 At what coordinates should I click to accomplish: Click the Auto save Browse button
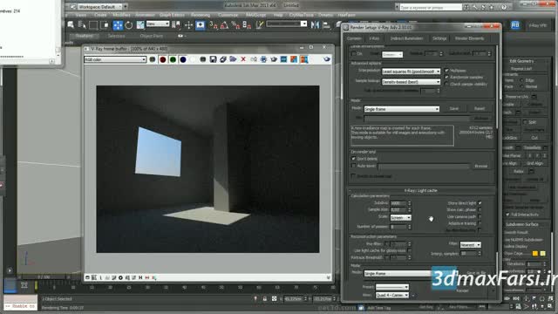480,167
